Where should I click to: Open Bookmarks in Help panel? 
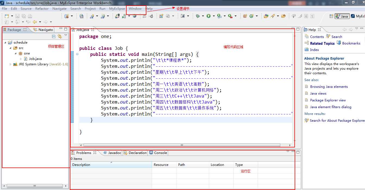click(x=351, y=43)
